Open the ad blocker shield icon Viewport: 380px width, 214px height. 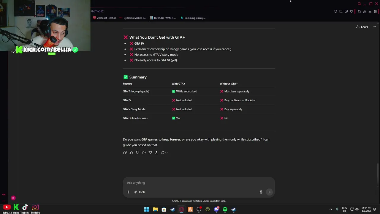point(346,12)
